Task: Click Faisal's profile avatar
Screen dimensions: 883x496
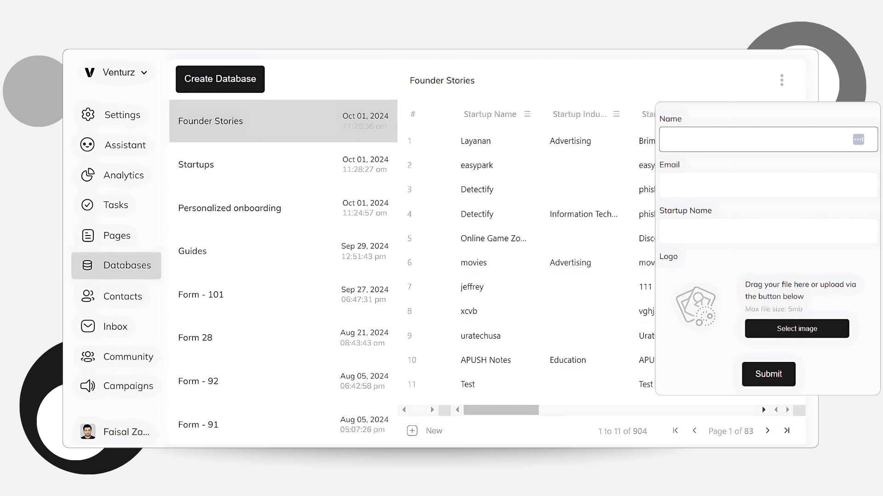Action: pos(87,431)
